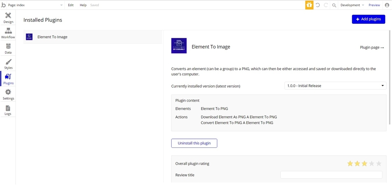Open the Development version dropdown
This screenshot has width=392, height=185.
pyautogui.click(x=352, y=5)
